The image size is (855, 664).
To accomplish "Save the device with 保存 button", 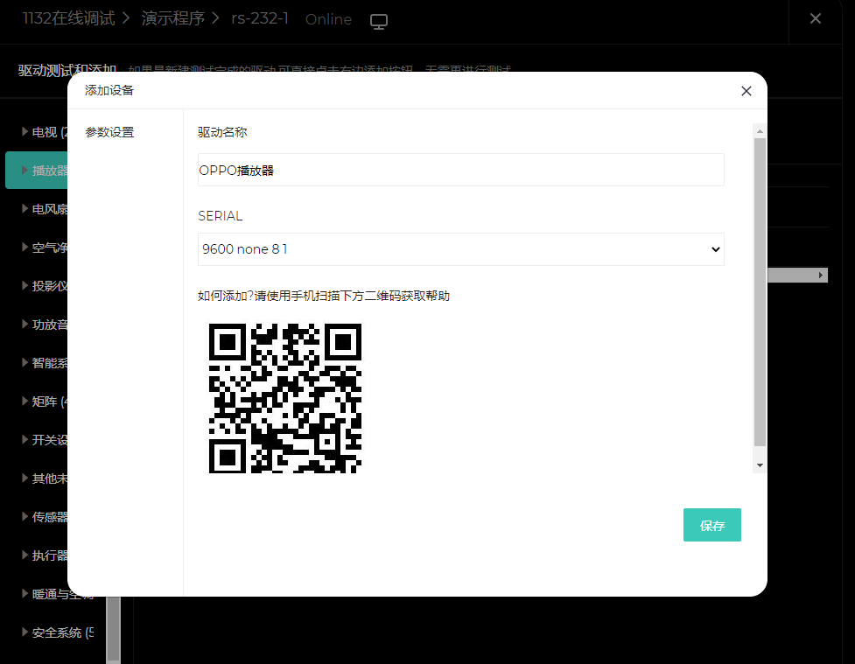I will (x=711, y=525).
